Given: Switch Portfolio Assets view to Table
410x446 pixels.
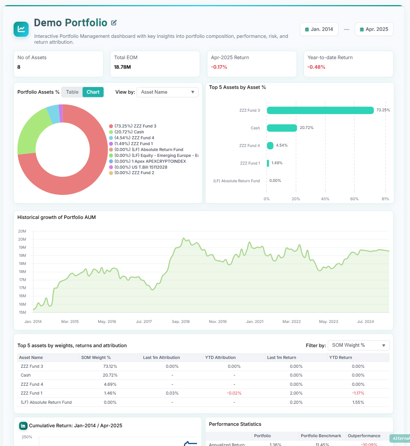Looking at the screenshot, I should point(72,92).
